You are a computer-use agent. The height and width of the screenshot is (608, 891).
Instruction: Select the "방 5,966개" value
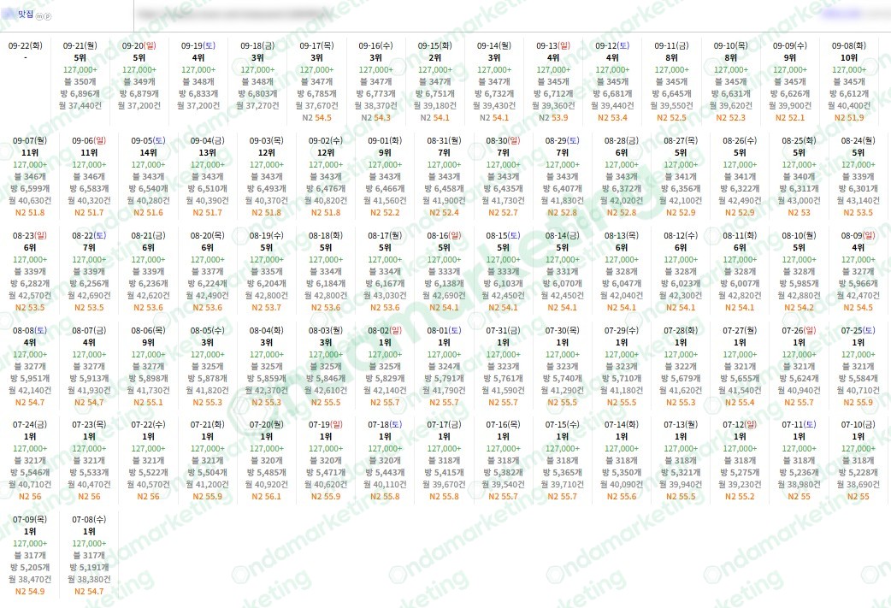[858, 284]
